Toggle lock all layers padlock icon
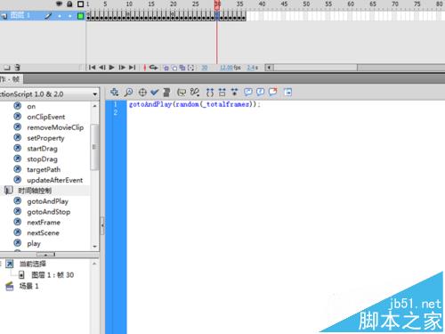The width and height of the screenshot is (445, 334). pos(69,4)
